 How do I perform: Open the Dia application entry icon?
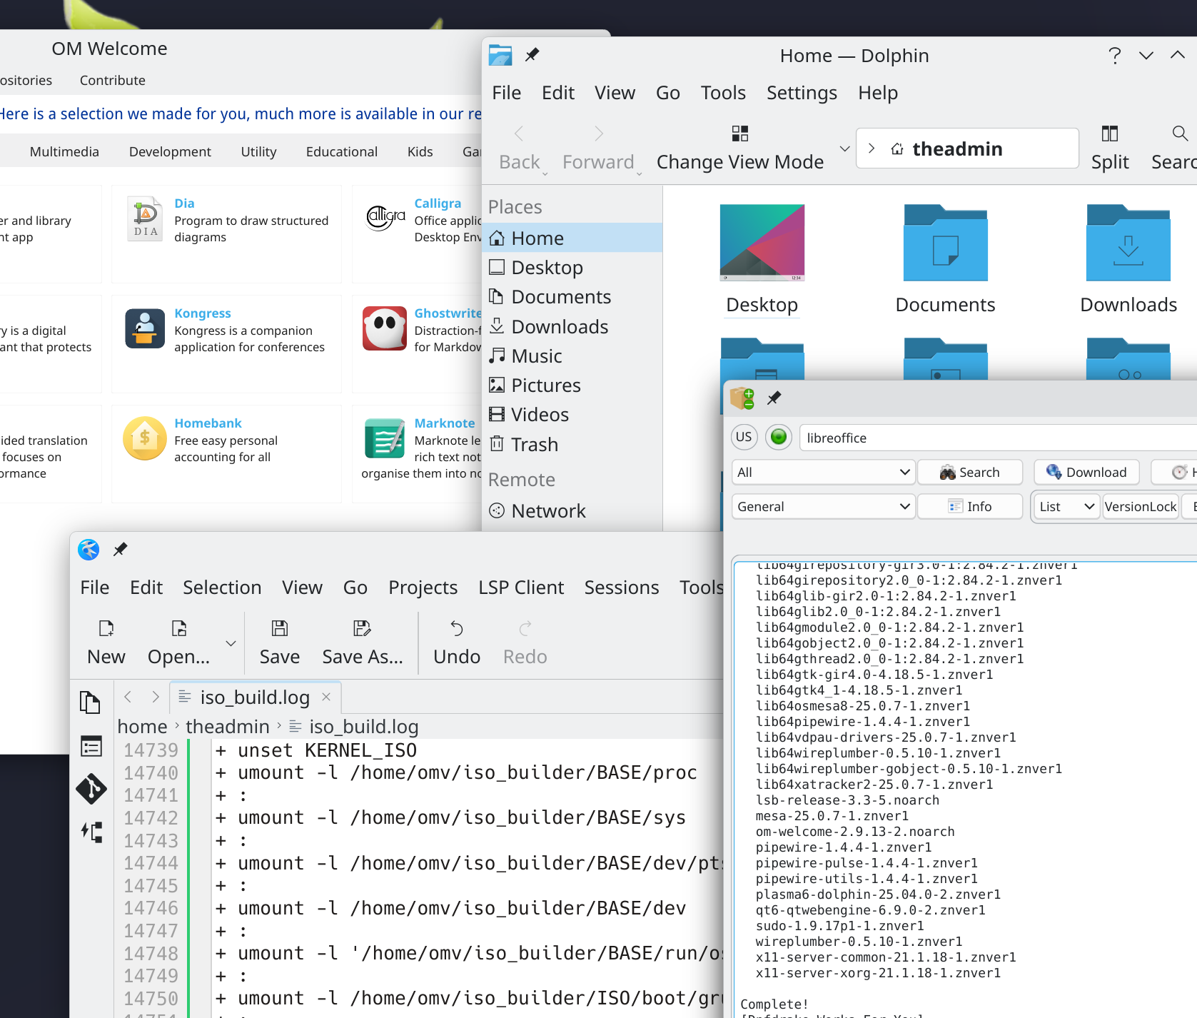pyautogui.click(x=146, y=217)
